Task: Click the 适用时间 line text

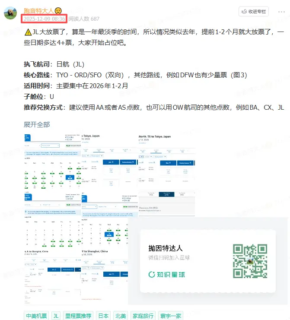Action: point(76,86)
